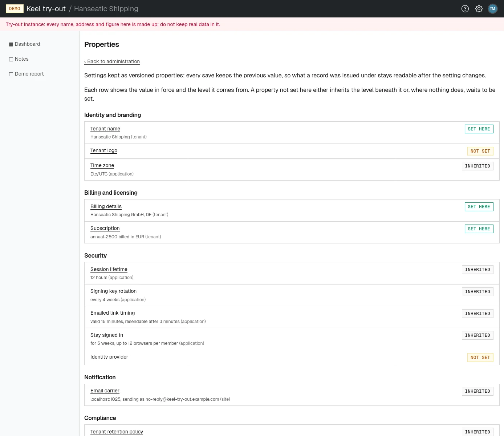Click INHERITED badge on Signing key rotation row
This screenshot has height=436, width=504.
pyautogui.click(x=477, y=292)
